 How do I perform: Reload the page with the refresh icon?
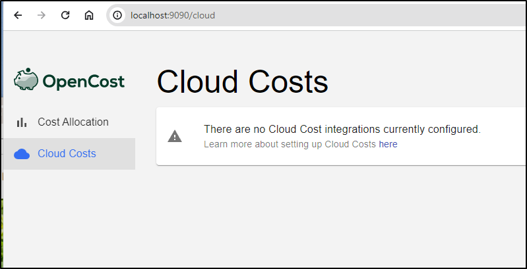(x=65, y=15)
